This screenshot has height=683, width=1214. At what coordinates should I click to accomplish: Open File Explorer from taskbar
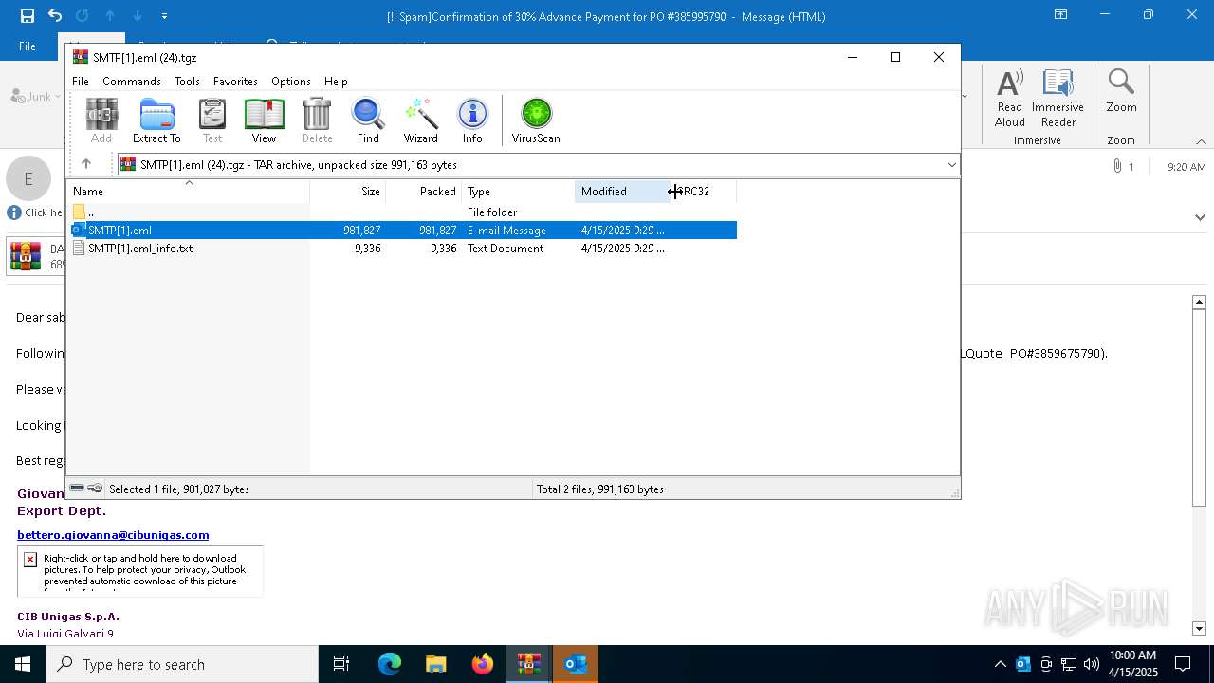point(435,664)
